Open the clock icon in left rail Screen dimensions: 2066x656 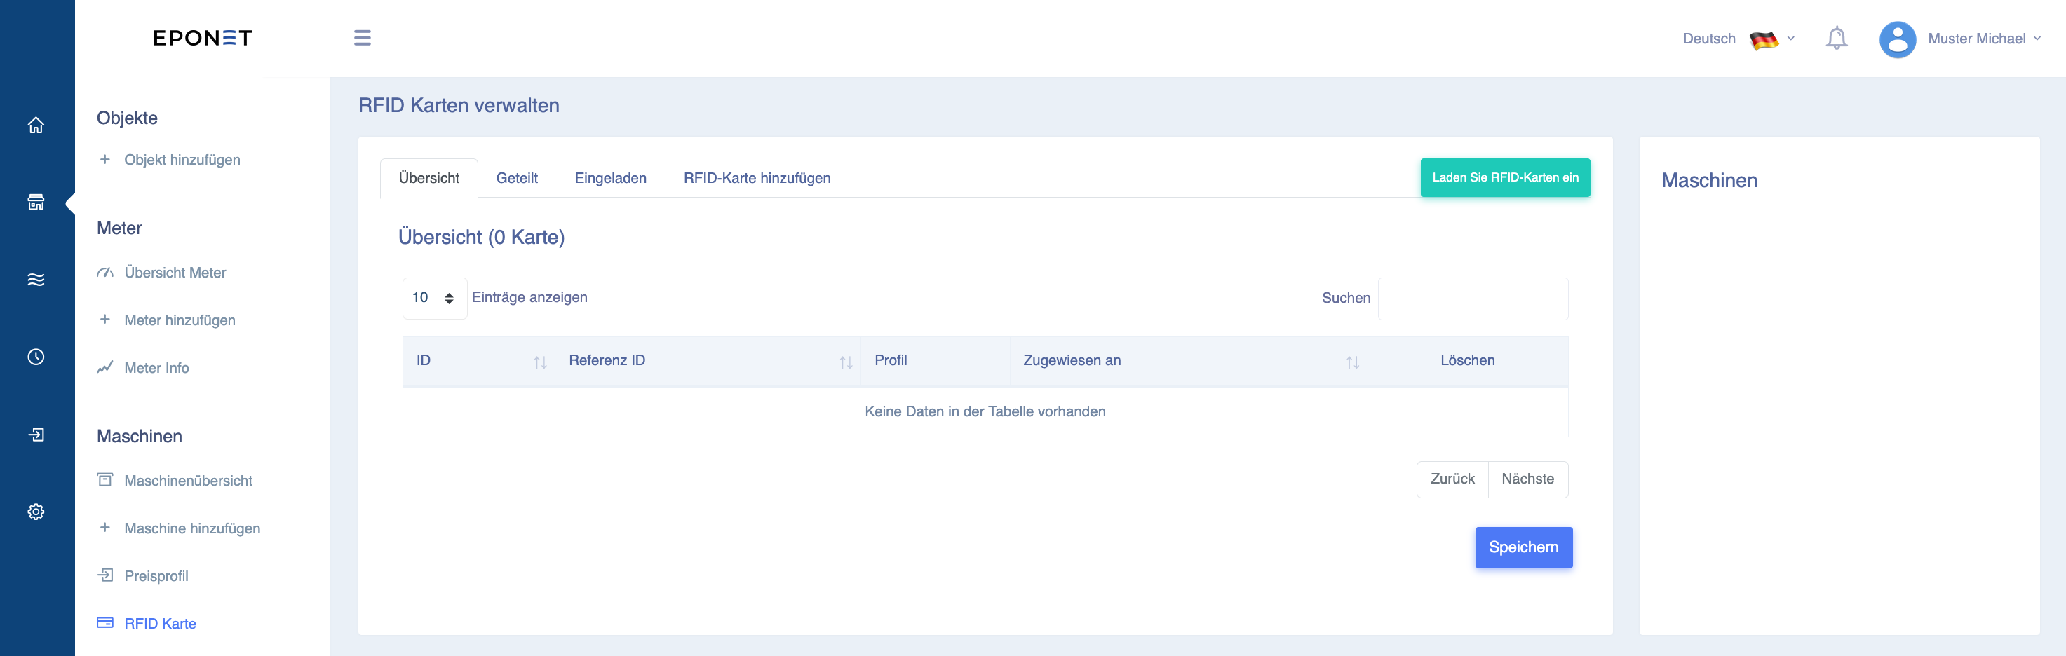[x=36, y=357]
